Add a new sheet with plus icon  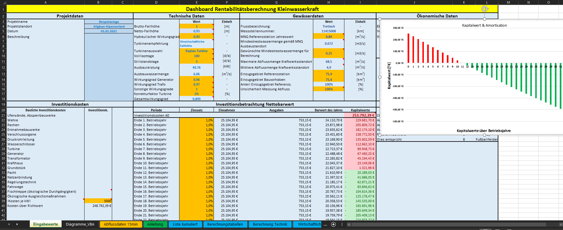click(x=333, y=224)
